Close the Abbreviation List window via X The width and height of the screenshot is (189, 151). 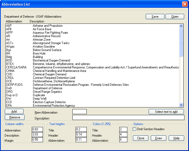185,4
